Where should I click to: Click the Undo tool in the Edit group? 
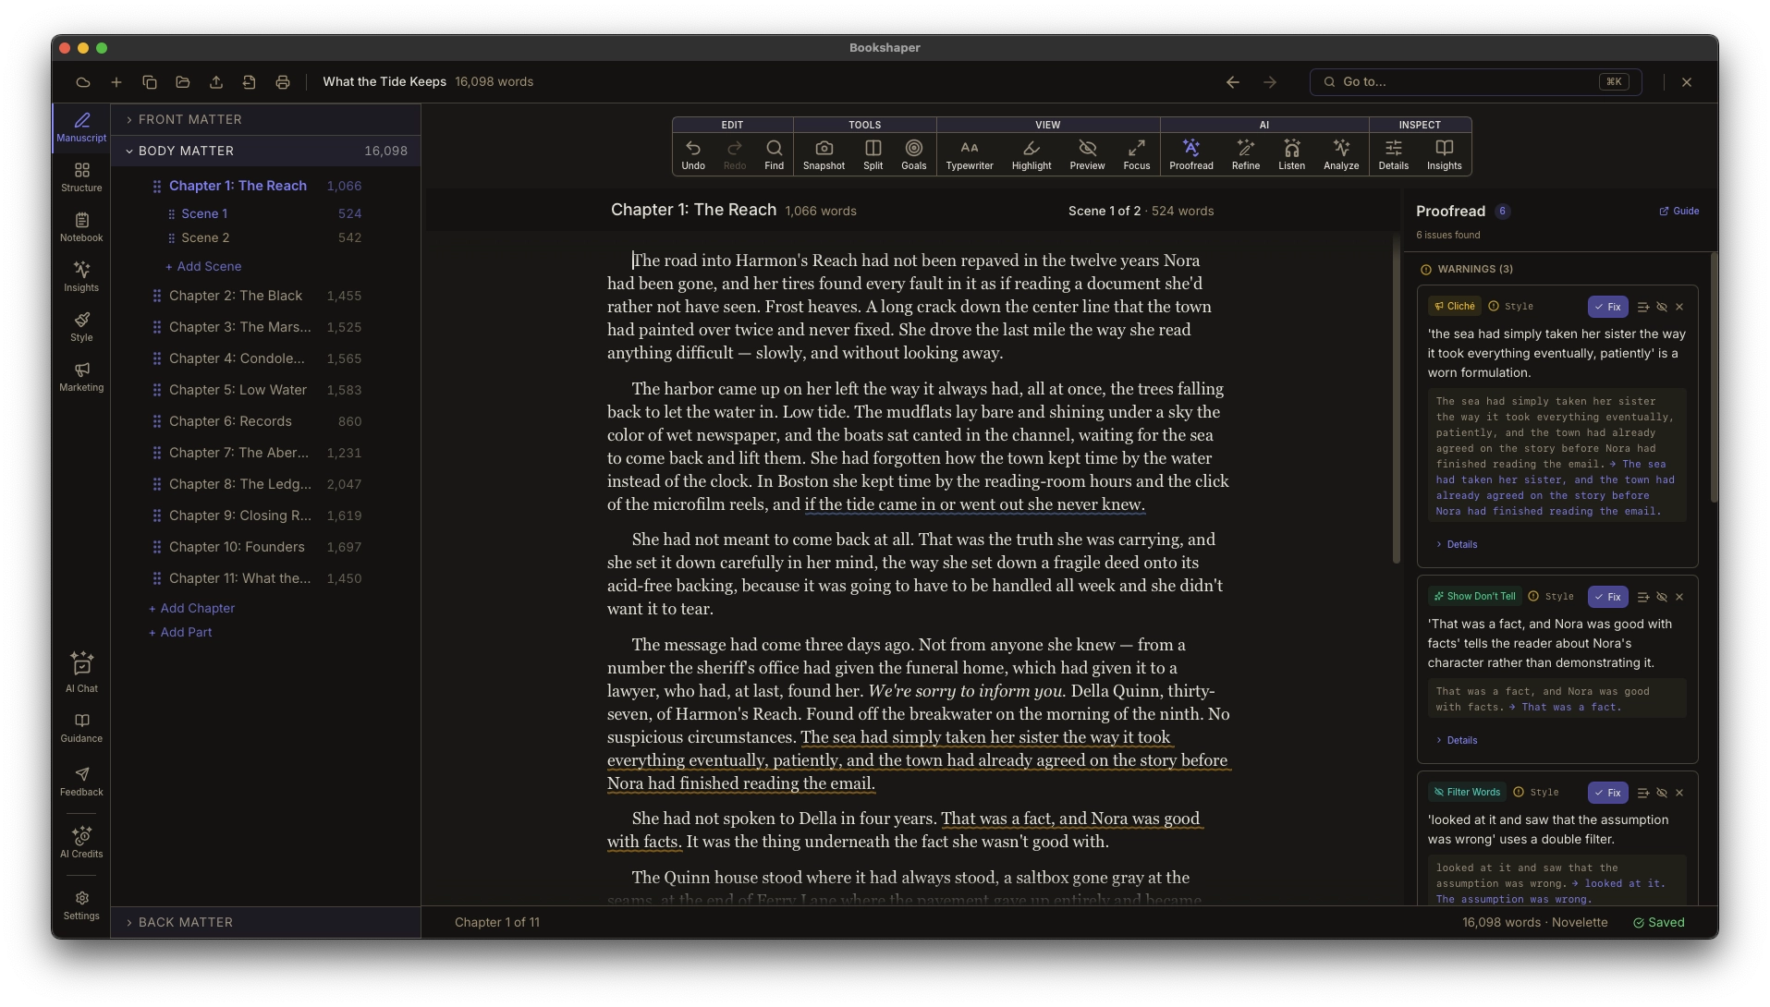(x=693, y=154)
